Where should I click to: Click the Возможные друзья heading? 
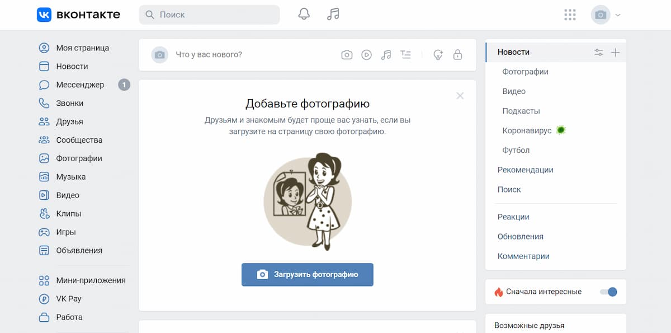tap(530, 325)
